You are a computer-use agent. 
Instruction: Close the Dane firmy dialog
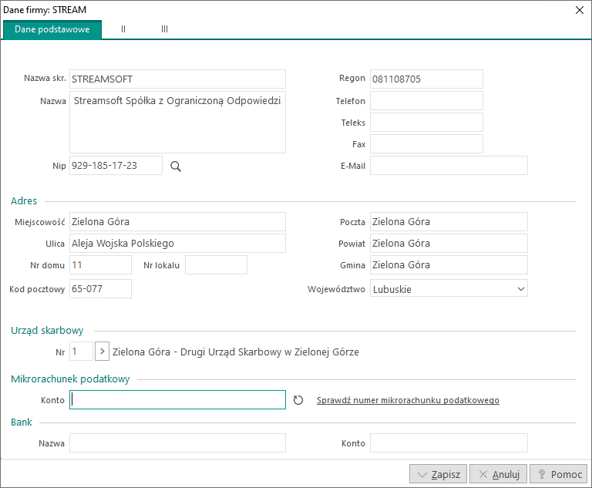580,10
